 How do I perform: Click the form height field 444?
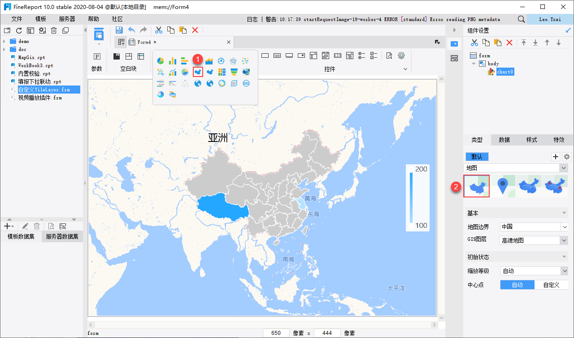pos(327,333)
